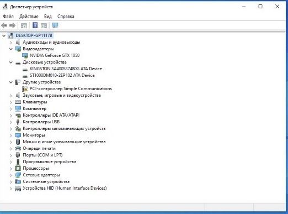Maximize the Диспетчер устройств window

(x=260, y=7)
